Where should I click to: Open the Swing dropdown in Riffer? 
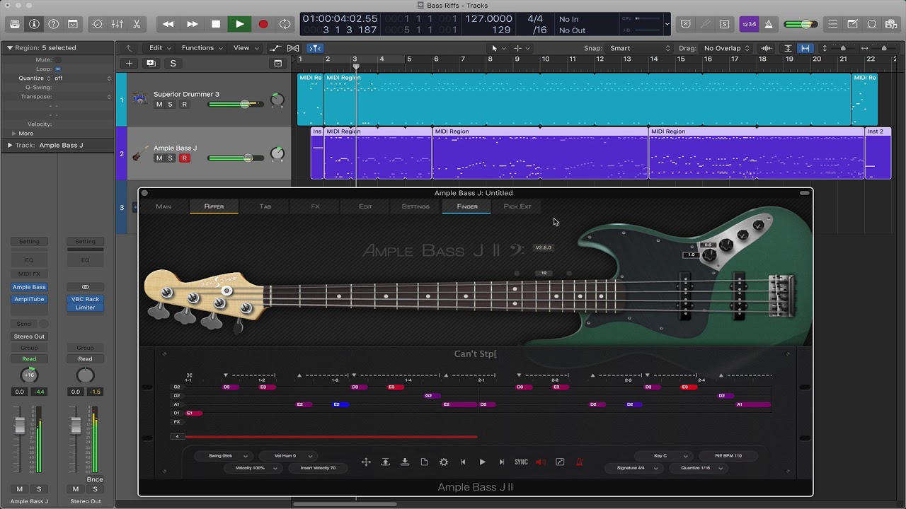pos(224,456)
